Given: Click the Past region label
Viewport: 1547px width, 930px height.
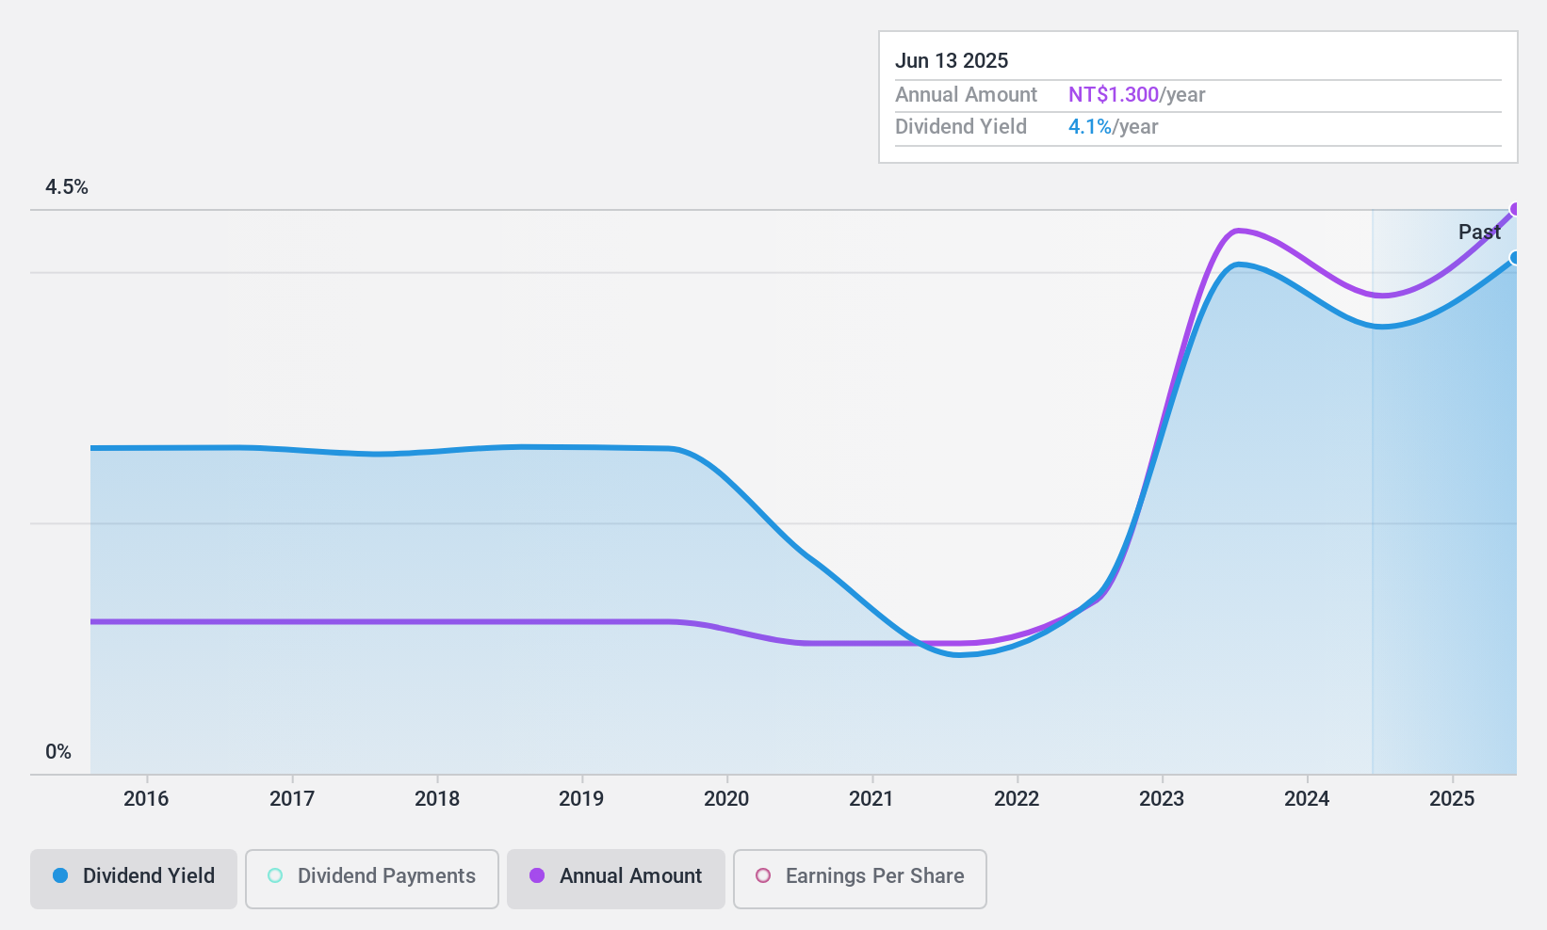Looking at the screenshot, I should pyautogui.click(x=1479, y=232).
